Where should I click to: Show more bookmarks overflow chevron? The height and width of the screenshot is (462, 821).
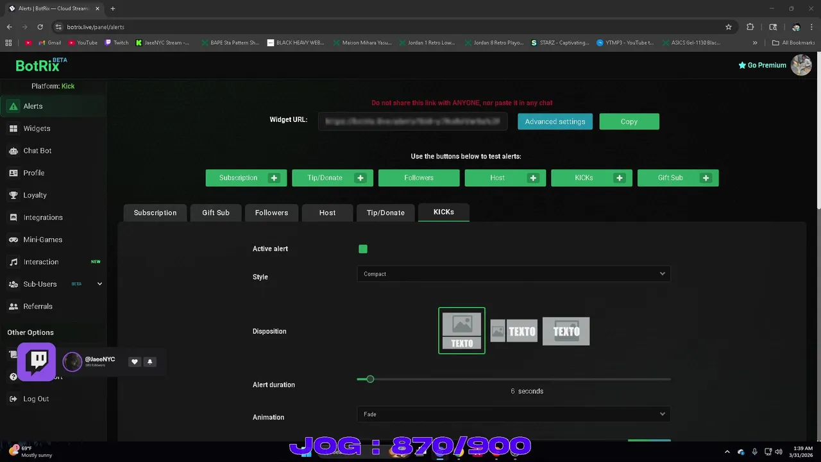[x=755, y=43]
